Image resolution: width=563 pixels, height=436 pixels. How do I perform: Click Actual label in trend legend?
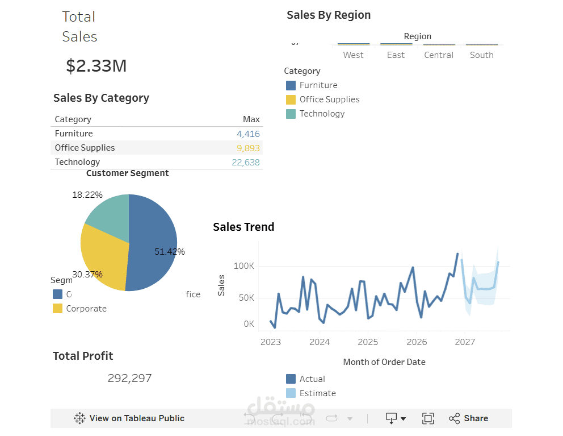(x=312, y=379)
